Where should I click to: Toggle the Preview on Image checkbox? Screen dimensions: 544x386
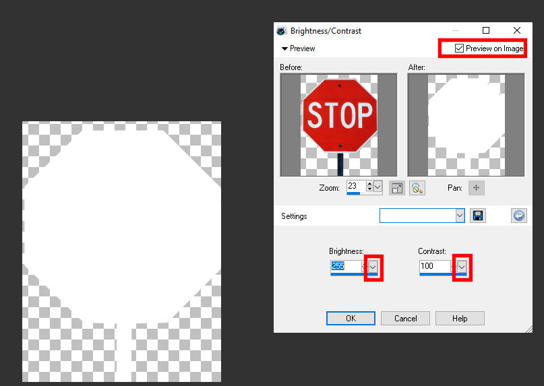459,49
